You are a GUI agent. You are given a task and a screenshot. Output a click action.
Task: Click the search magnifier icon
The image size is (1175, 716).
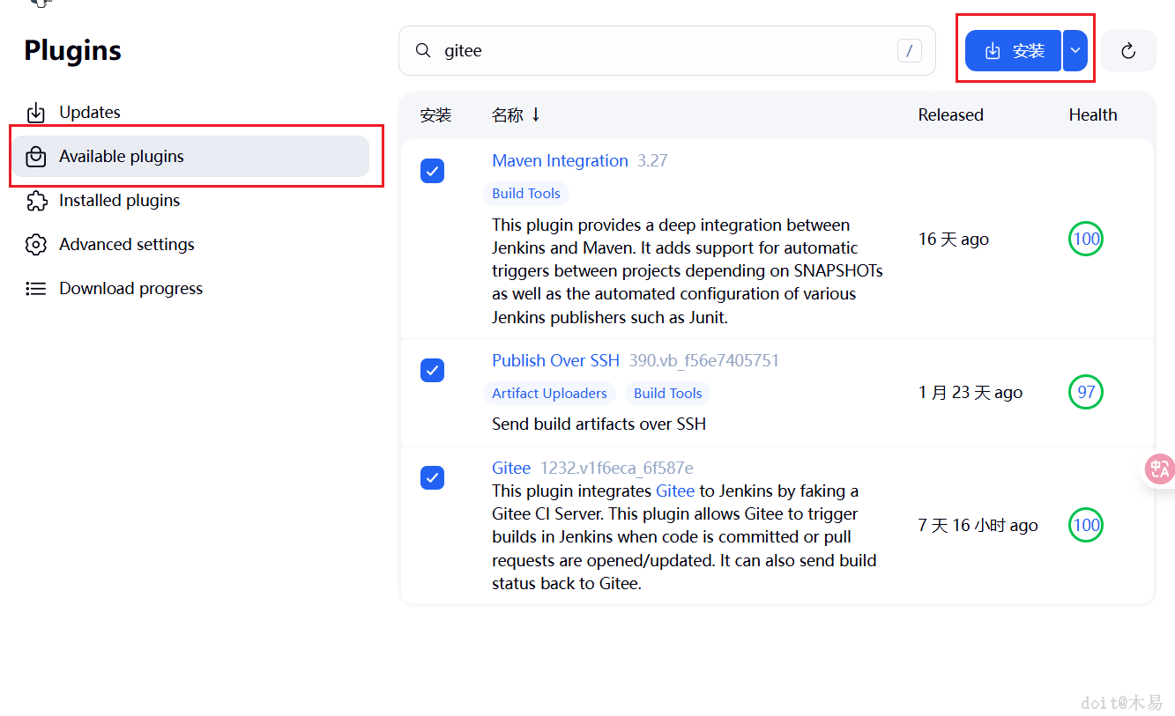[424, 51]
